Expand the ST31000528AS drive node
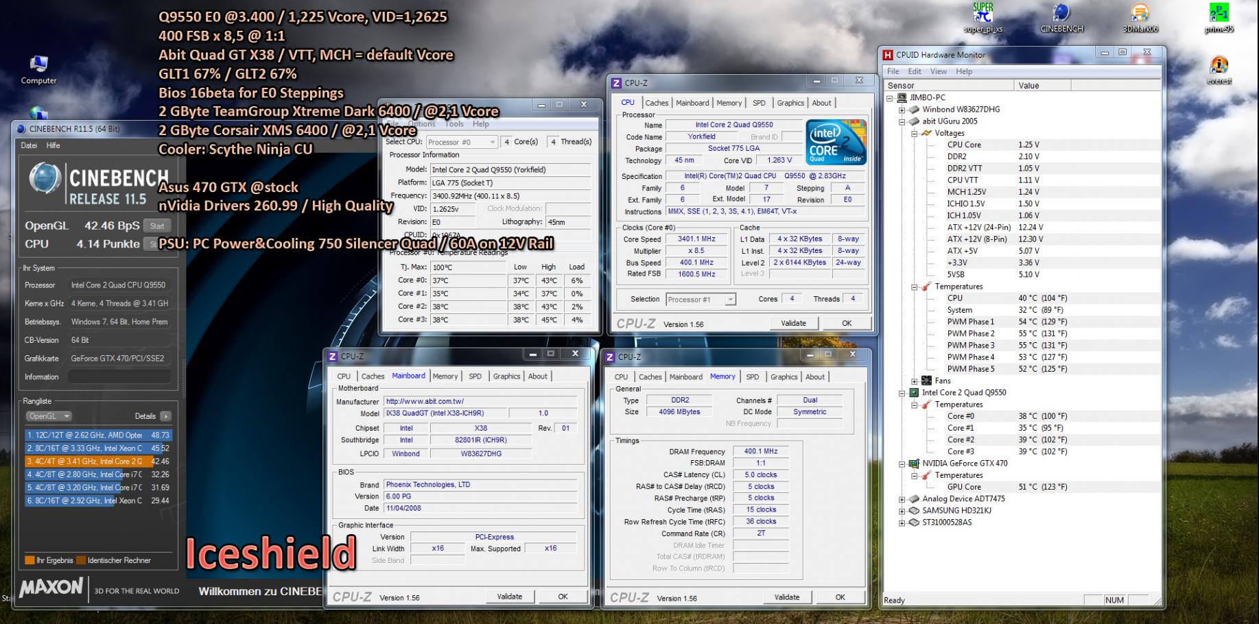The image size is (1259, 624). 902,523
